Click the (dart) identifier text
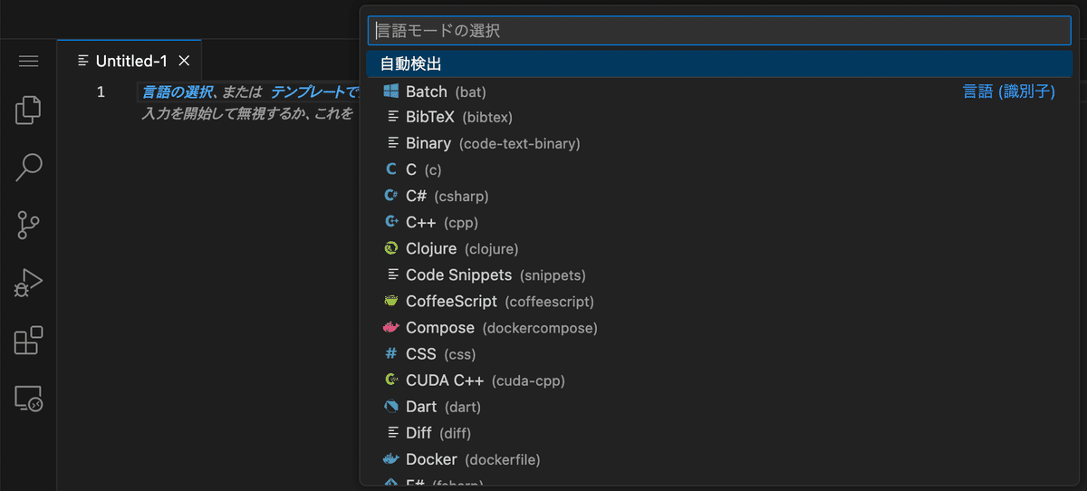The width and height of the screenshot is (1087, 491). pos(463,408)
